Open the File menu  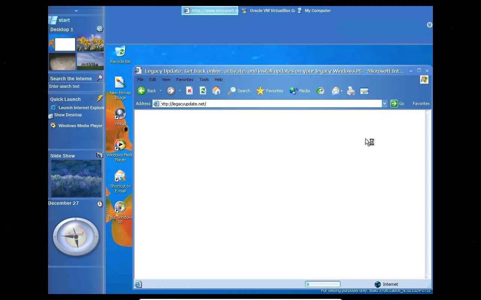(x=140, y=79)
